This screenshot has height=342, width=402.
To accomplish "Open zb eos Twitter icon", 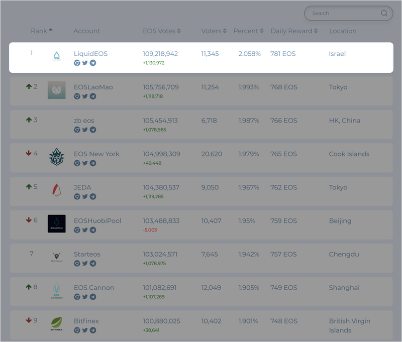I will 85,130.
